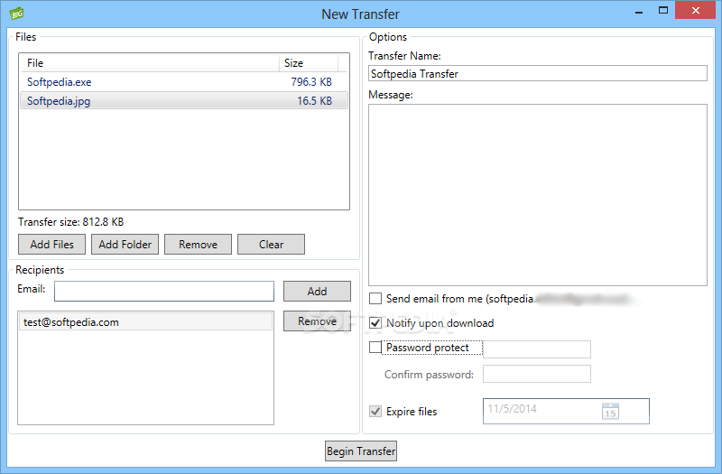Image resolution: width=722 pixels, height=474 pixels.
Task: Select recipient test@softpedia.com
Action: (x=145, y=322)
